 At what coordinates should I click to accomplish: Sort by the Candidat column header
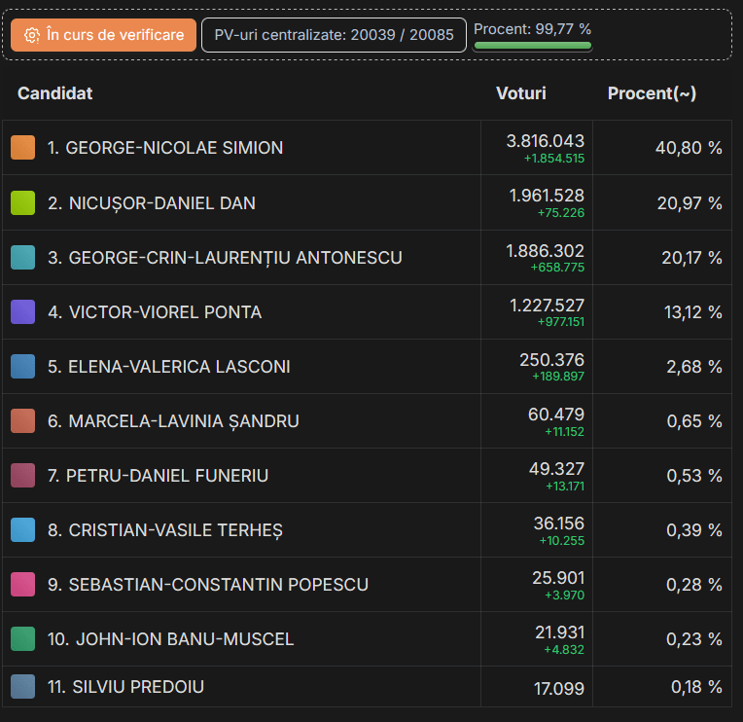pyautogui.click(x=55, y=93)
